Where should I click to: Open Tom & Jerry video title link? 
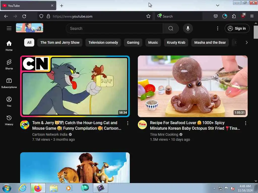(x=77, y=126)
